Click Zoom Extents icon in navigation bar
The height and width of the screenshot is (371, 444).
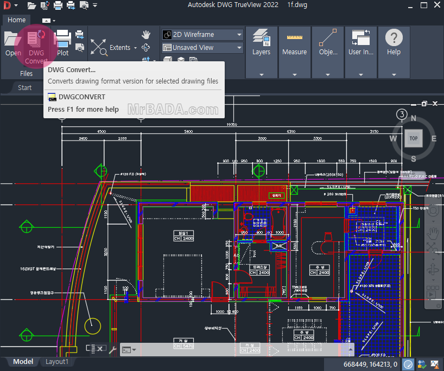(x=433, y=248)
